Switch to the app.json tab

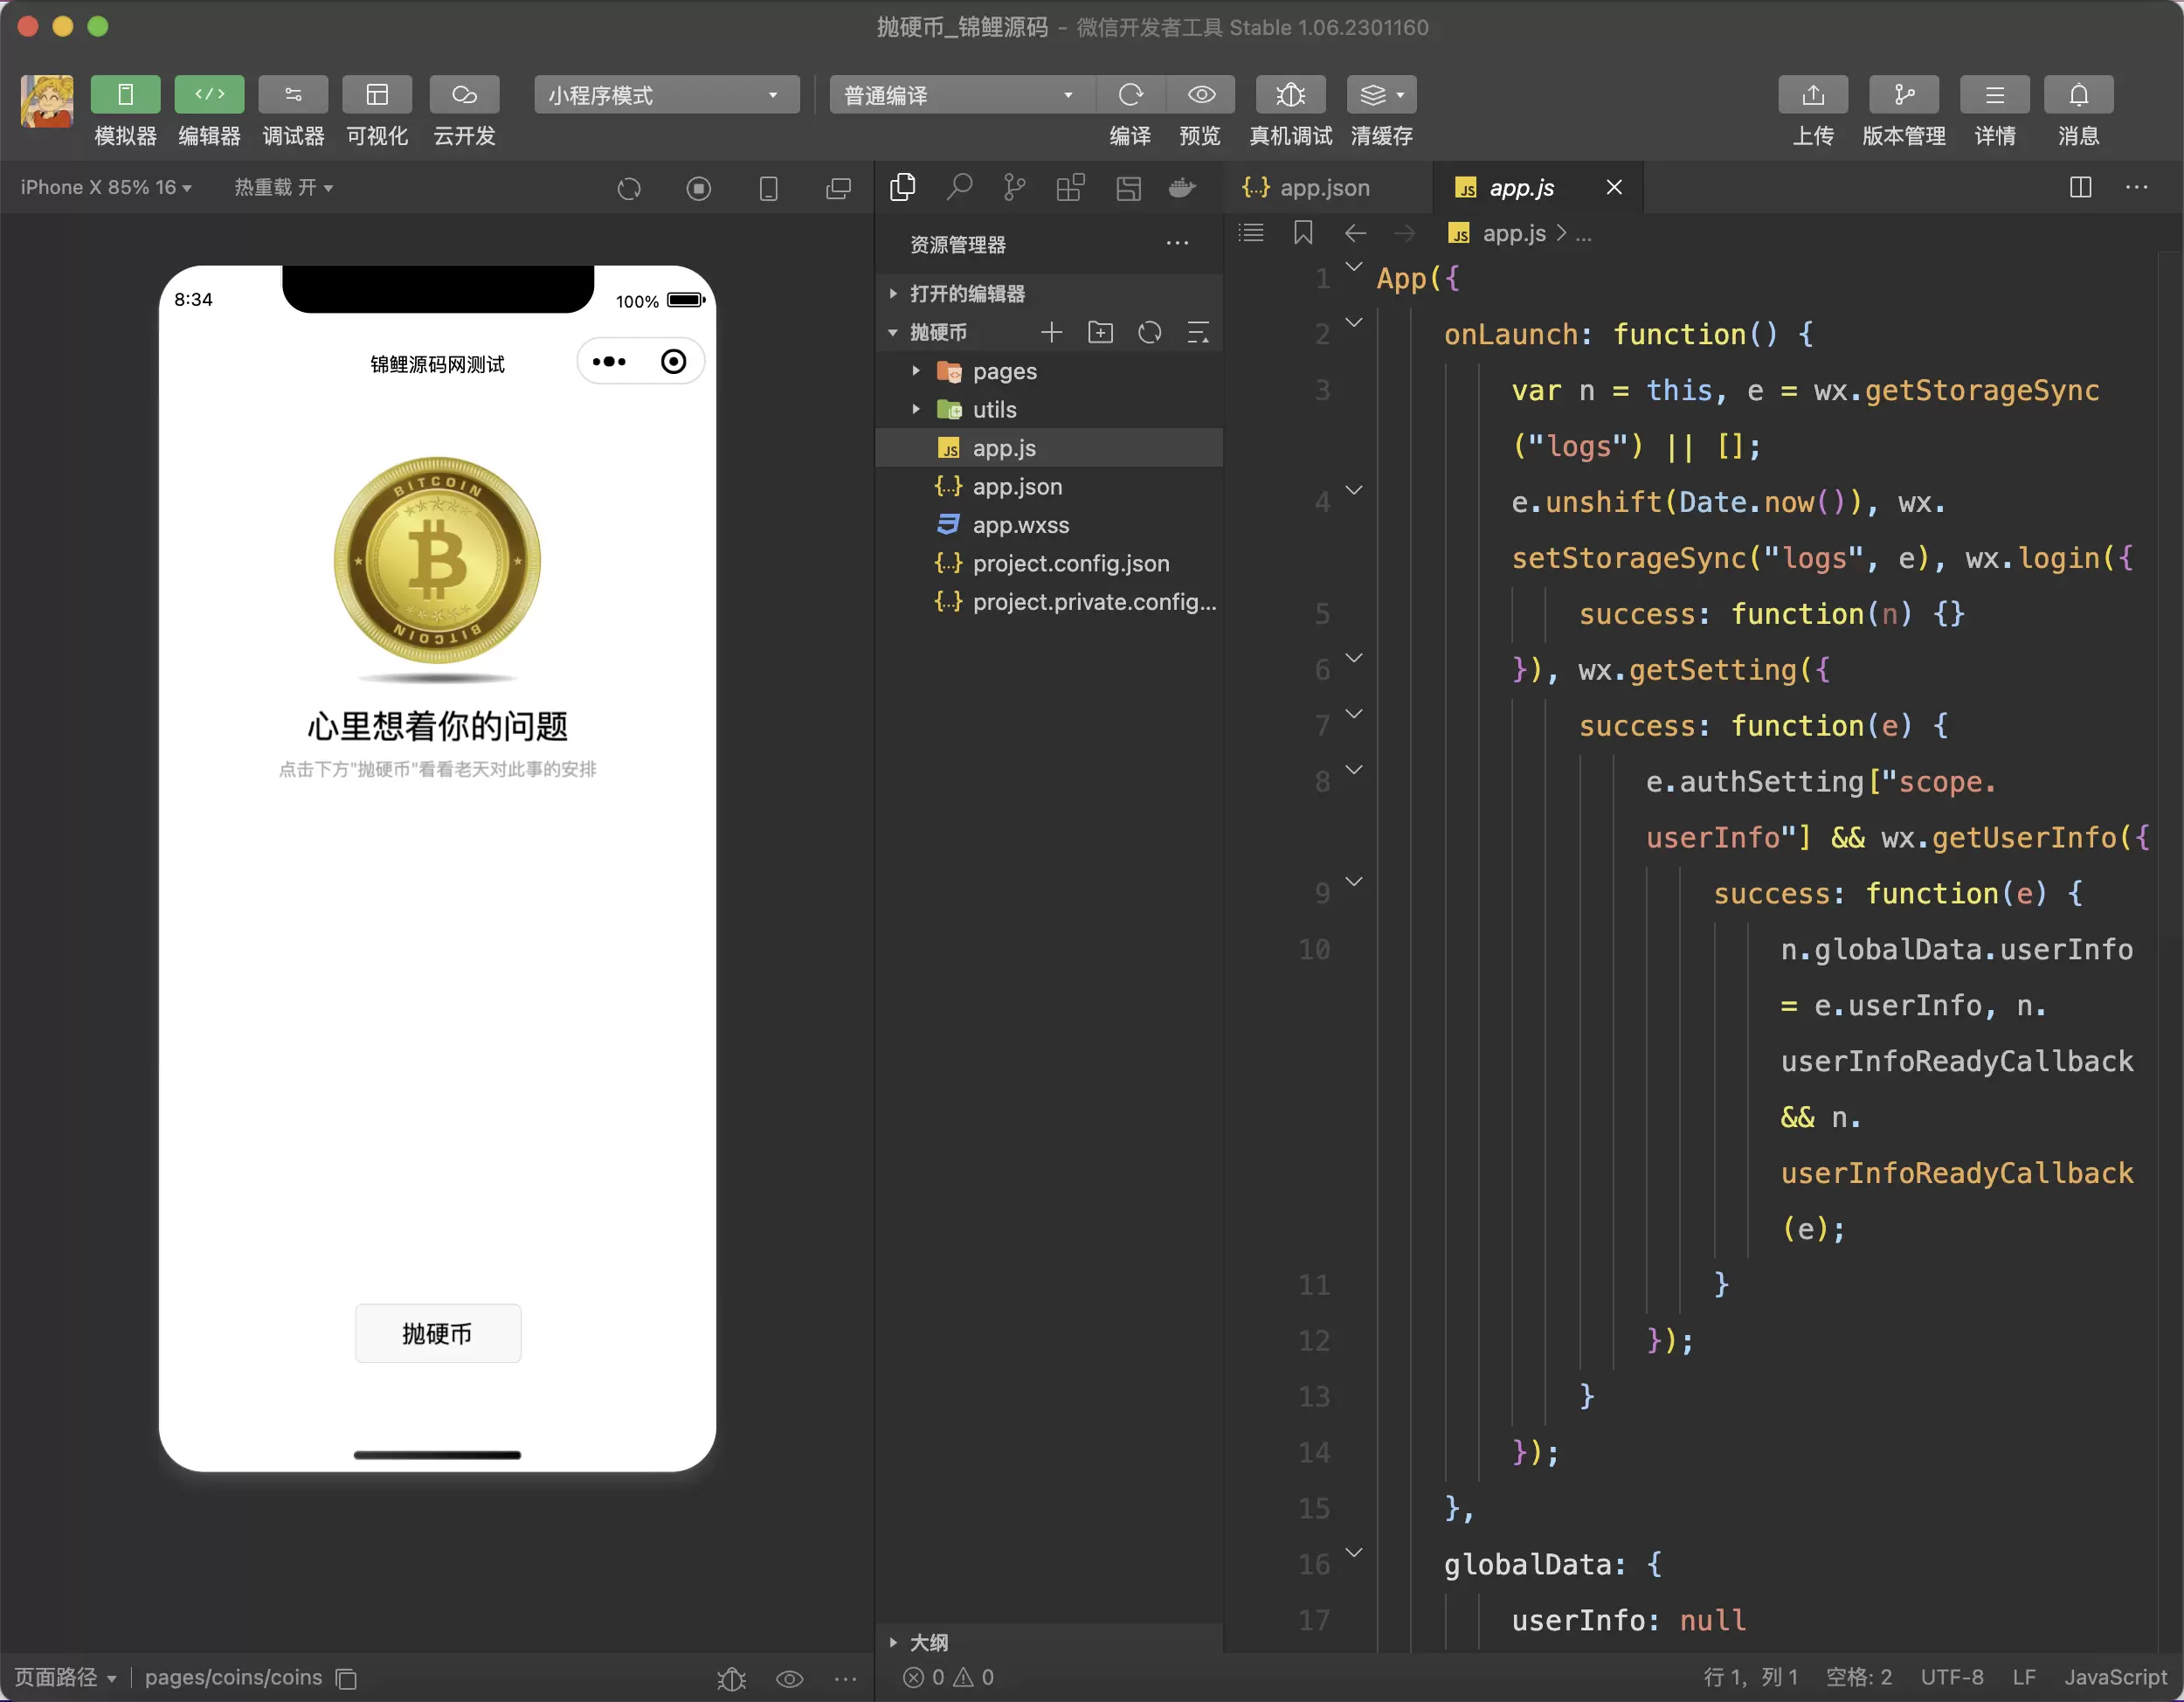[1327, 187]
